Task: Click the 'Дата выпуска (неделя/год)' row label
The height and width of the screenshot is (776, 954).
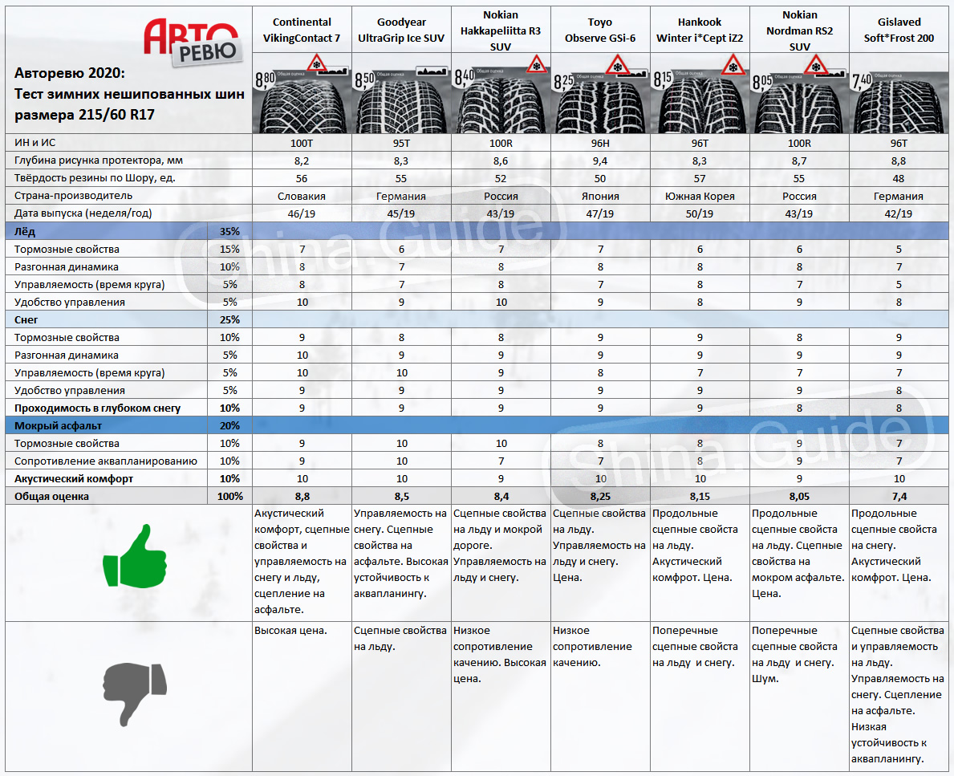Action: [x=83, y=213]
